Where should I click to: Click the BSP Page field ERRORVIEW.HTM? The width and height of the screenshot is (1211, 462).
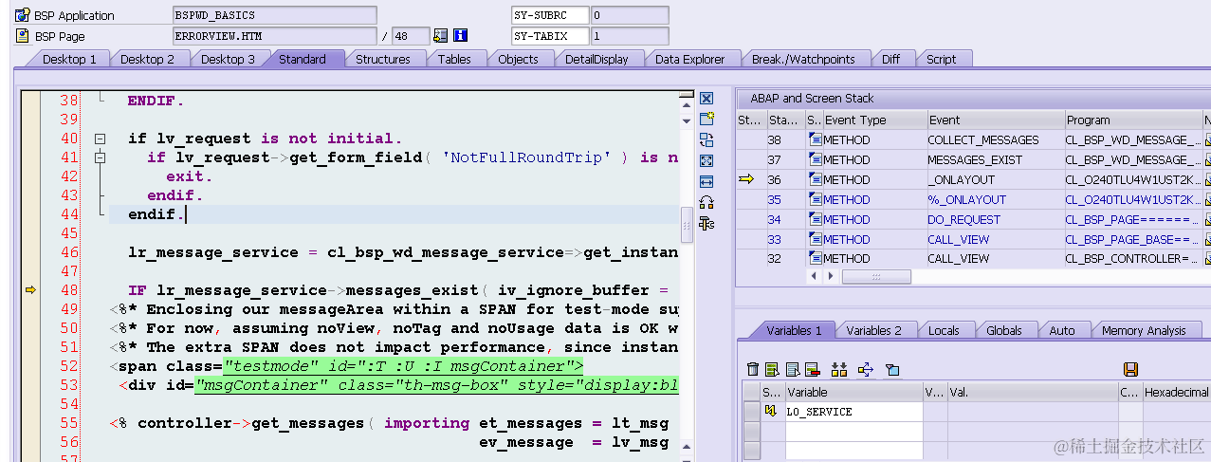pos(275,36)
